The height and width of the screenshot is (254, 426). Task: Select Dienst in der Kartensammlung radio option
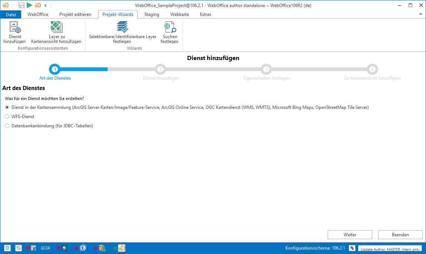(x=7, y=107)
